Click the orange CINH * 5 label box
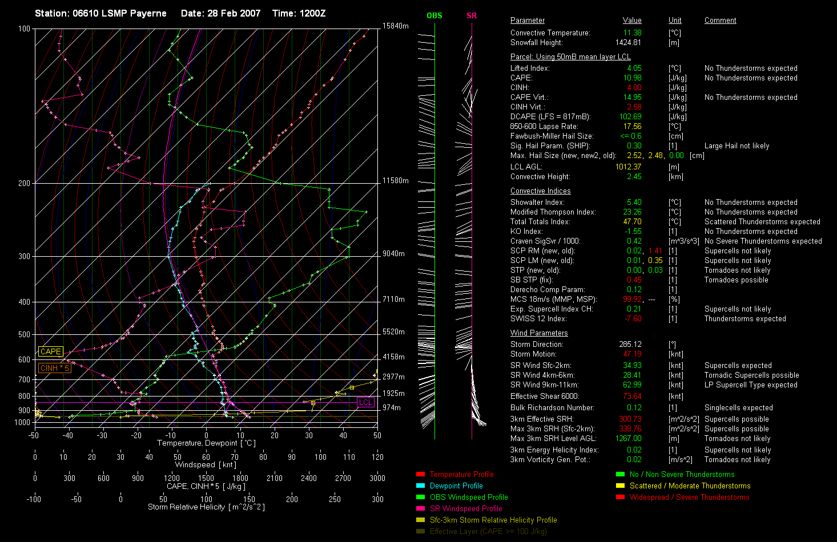 54,368
